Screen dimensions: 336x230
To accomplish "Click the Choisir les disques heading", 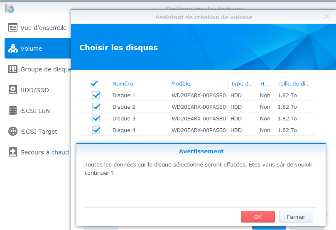I will click(118, 47).
